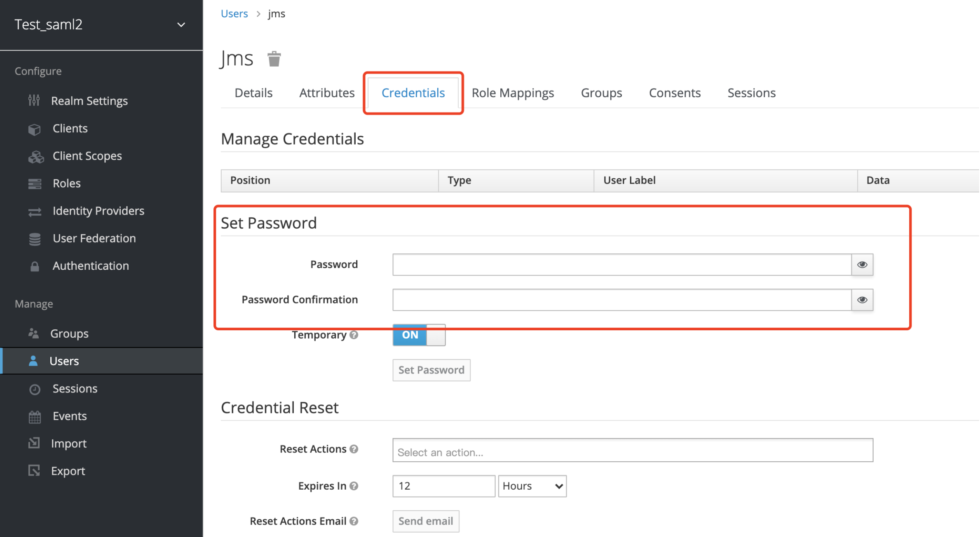980x537 pixels.
Task: Click help icon next to Reset Actions Email
Action: [354, 521]
